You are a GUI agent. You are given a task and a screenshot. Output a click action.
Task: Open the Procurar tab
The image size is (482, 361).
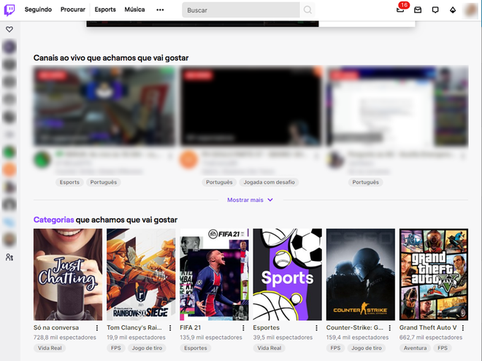73,9
